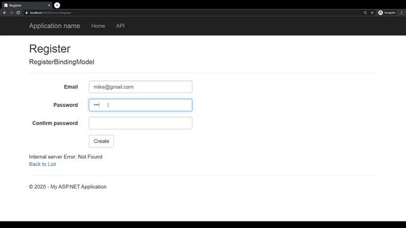
Task: Follow the Back to List link
Action: tap(43, 164)
